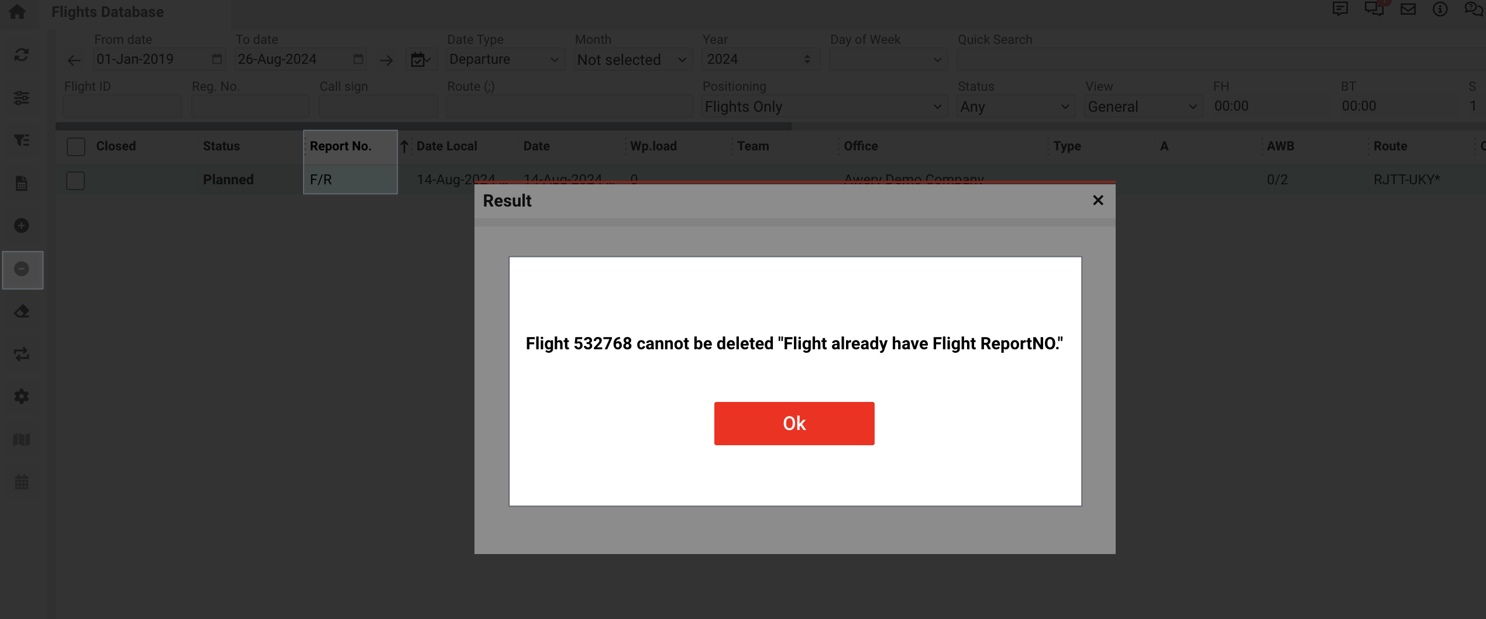Click the home icon in sidebar

point(18,12)
